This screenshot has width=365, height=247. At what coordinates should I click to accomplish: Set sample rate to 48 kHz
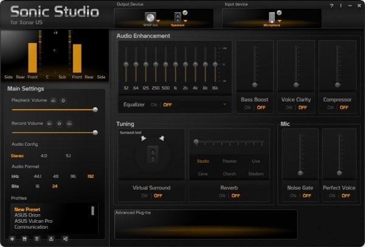click(x=55, y=177)
